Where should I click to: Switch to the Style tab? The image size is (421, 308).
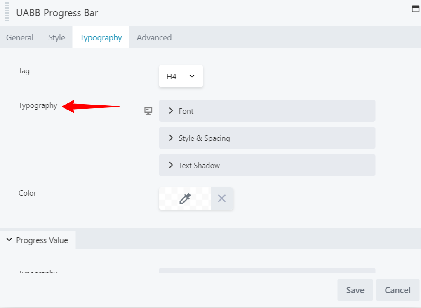(56, 37)
